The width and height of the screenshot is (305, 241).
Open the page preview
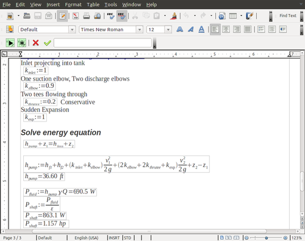pyautogui.click(x=97, y=16)
